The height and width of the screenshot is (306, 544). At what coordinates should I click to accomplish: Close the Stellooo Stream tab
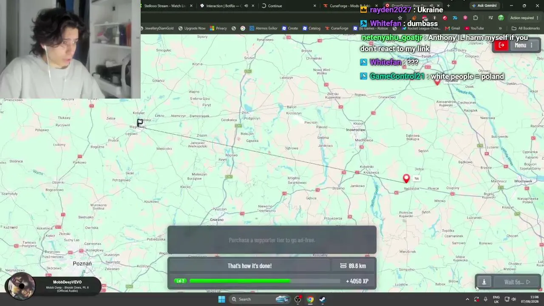191,6
